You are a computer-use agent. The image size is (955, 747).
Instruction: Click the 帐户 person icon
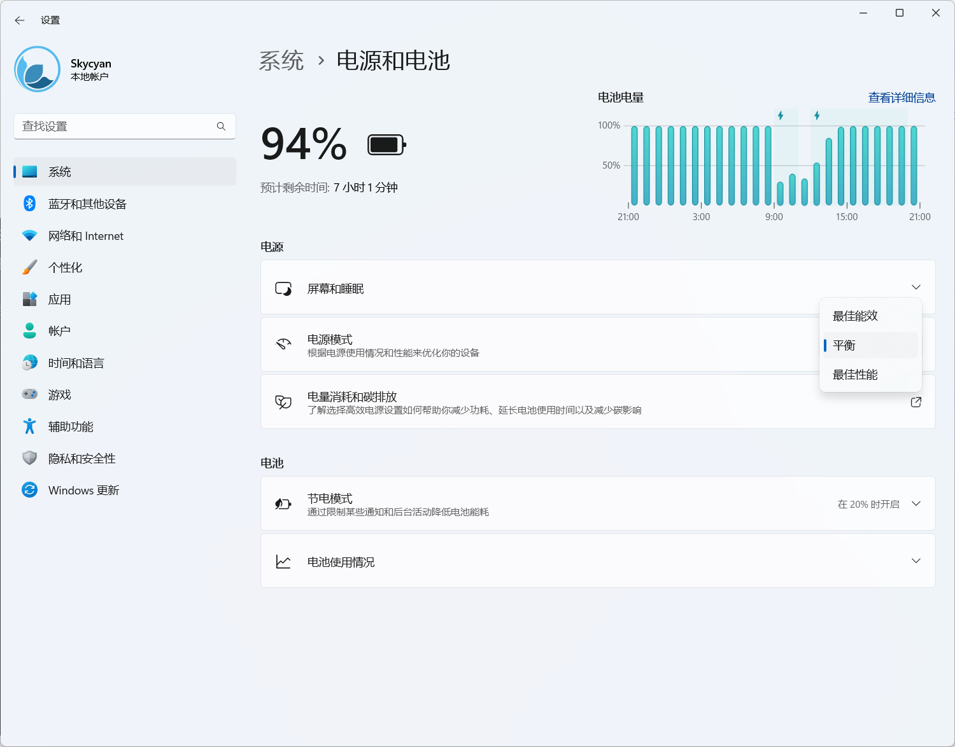[30, 331]
